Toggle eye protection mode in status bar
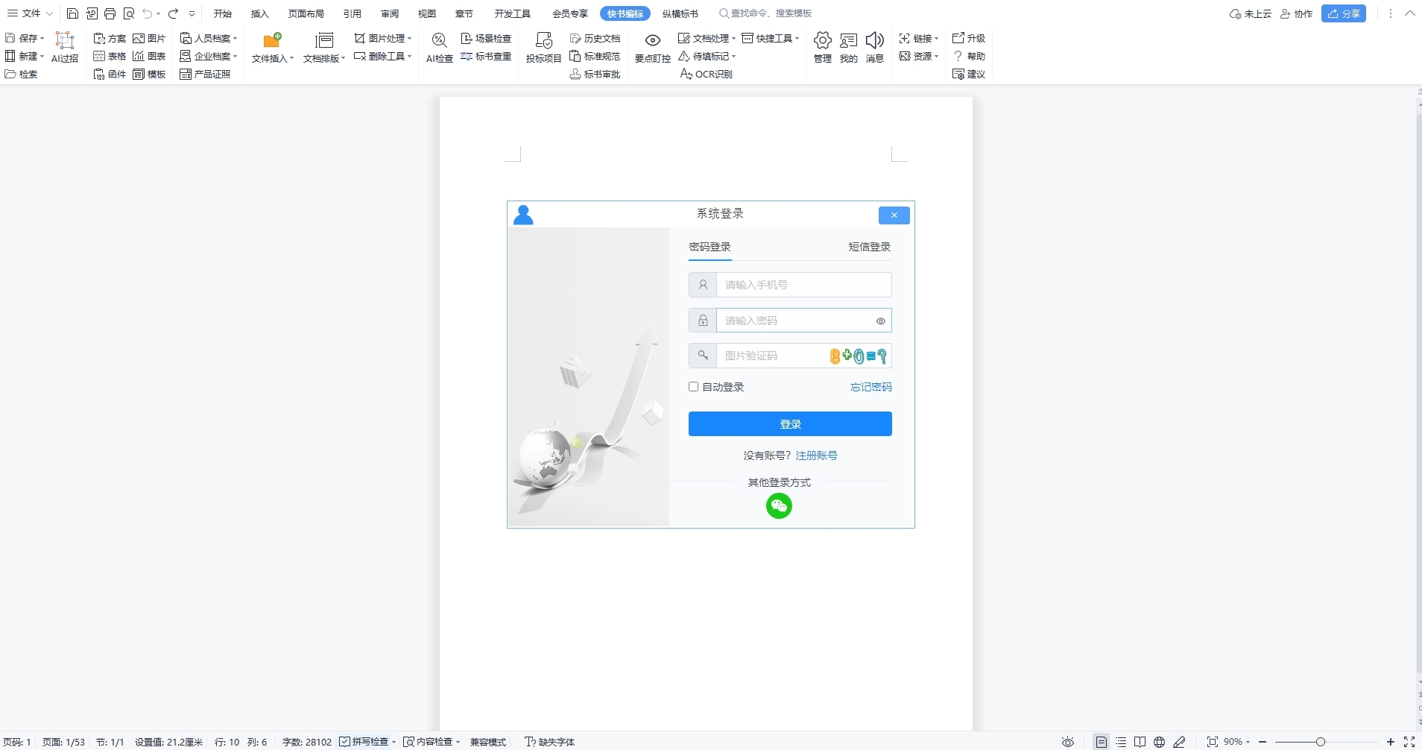Screen dimensions: 1422x750 click(1067, 741)
